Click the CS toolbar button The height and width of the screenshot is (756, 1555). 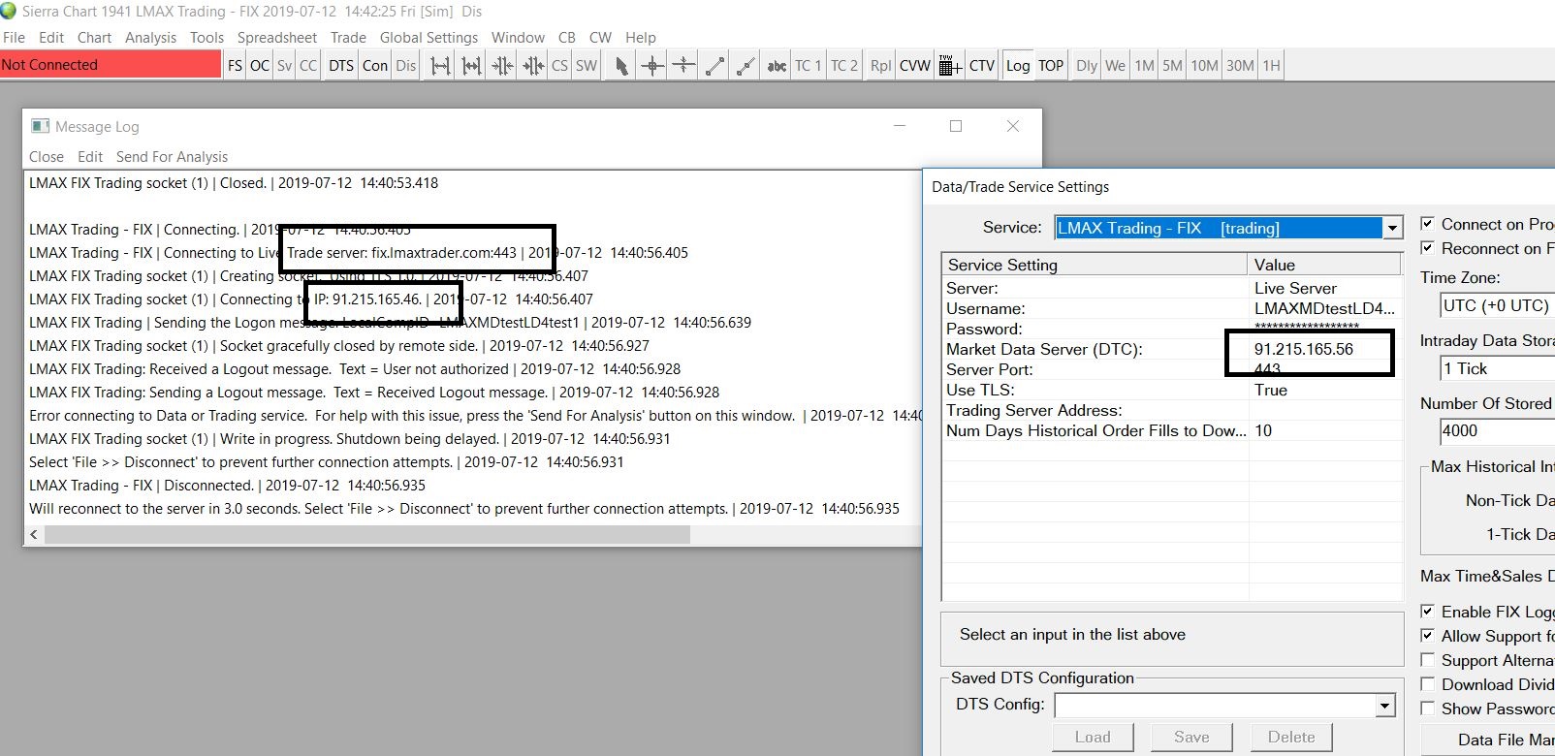pos(560,66)
